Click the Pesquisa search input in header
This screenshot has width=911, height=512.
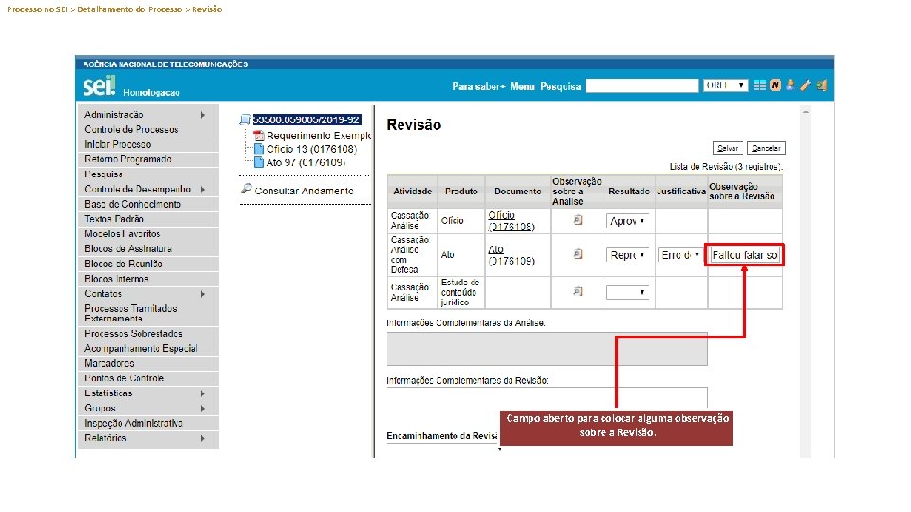(642, 85)
